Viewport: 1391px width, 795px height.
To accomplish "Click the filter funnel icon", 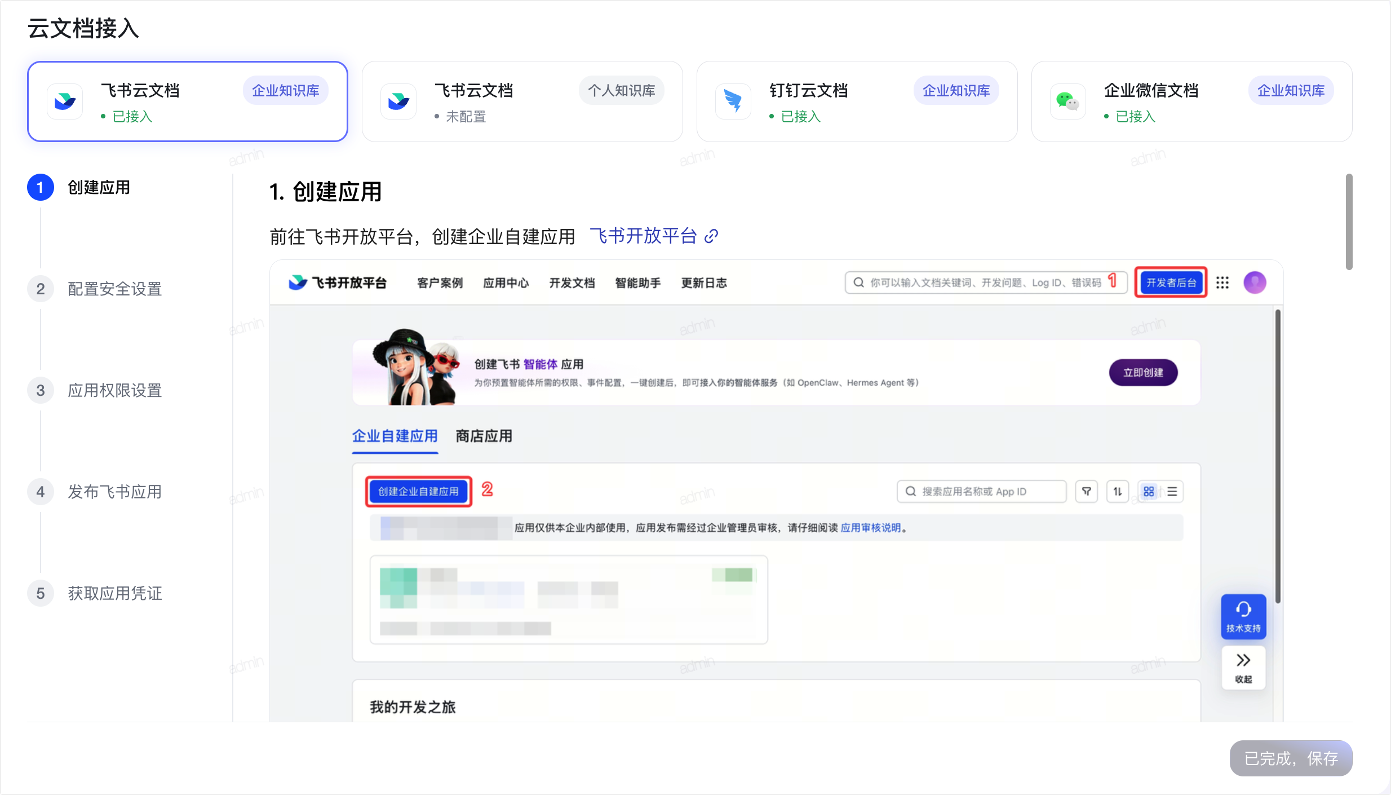I will point(1087,492).
